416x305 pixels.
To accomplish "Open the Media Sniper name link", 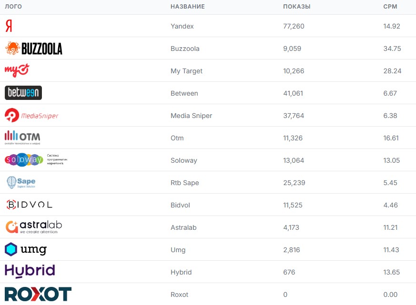I will tap(191, 116).
